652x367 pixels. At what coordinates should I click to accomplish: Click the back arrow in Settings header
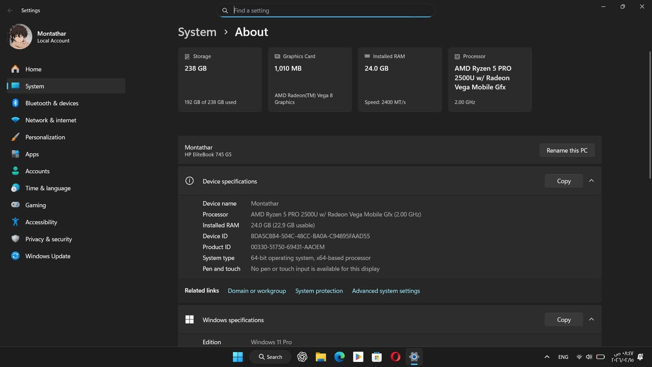pyautogui.click(x=10, y=10)
